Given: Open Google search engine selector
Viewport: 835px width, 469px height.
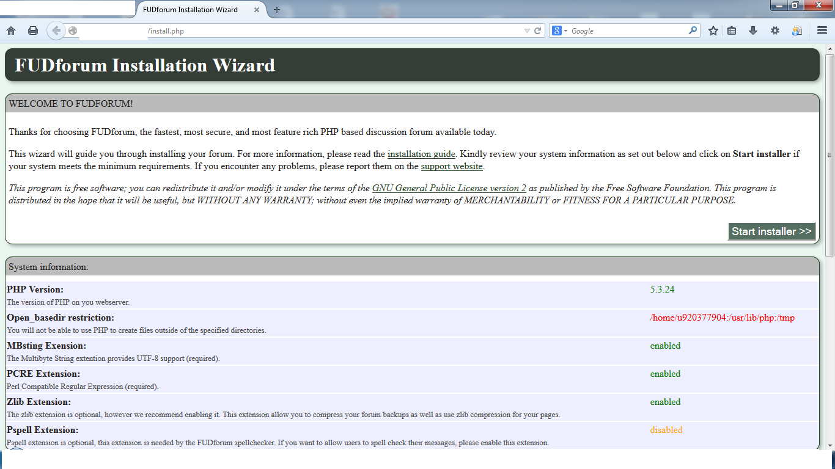Looking at the screenshot, I should [x=559, y=31].
